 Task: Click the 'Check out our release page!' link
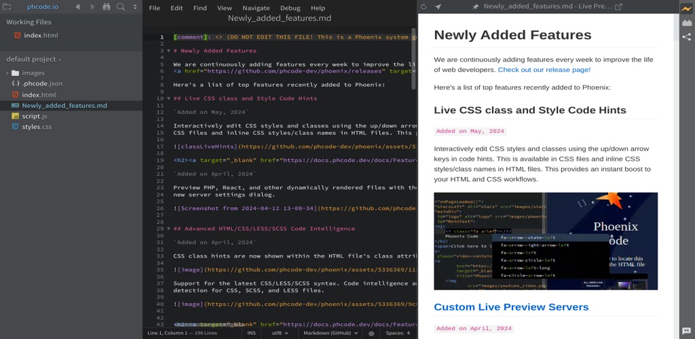(x=544, y=69)
